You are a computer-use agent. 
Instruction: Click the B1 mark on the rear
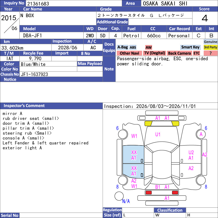(x=158, y=187)
